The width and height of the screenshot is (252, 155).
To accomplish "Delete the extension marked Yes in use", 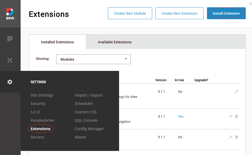I will tap(237, 116).
